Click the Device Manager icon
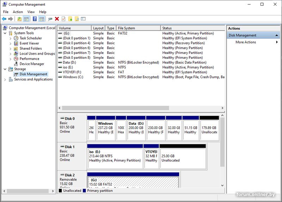 (16, 64)
